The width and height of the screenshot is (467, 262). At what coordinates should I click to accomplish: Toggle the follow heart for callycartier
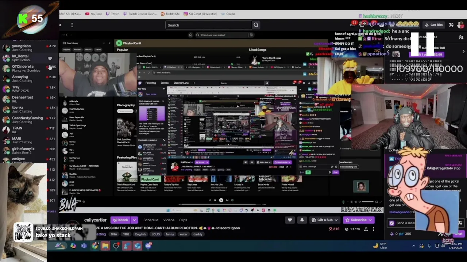click(x=290, y=220)
